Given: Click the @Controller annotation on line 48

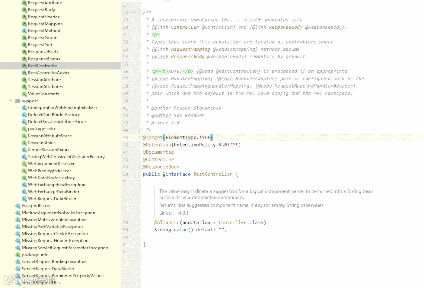Looking at the screenshot, I should (158, 159).
